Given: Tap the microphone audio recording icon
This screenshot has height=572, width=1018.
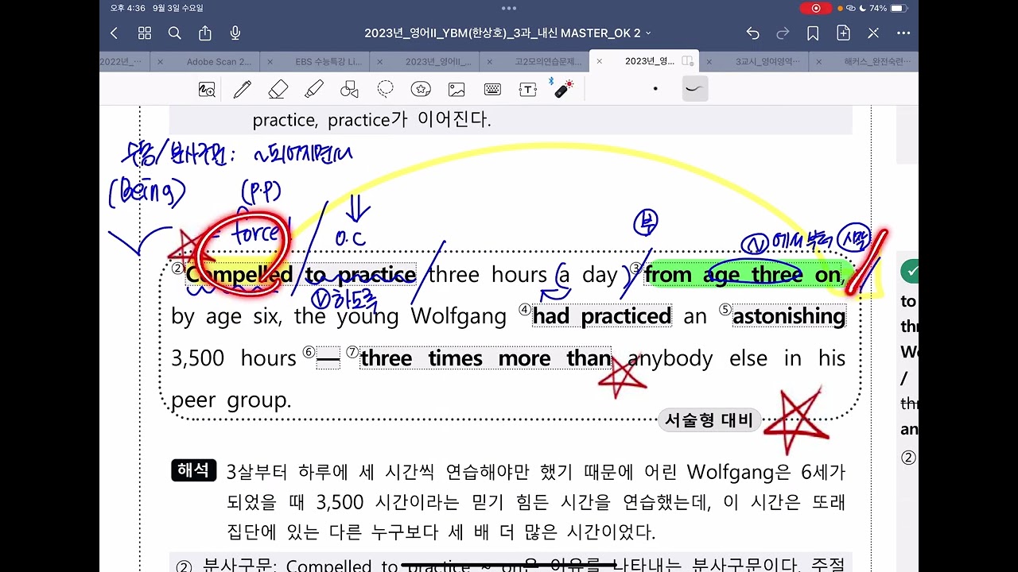Looking at the screenshot, I should (235, 33).
